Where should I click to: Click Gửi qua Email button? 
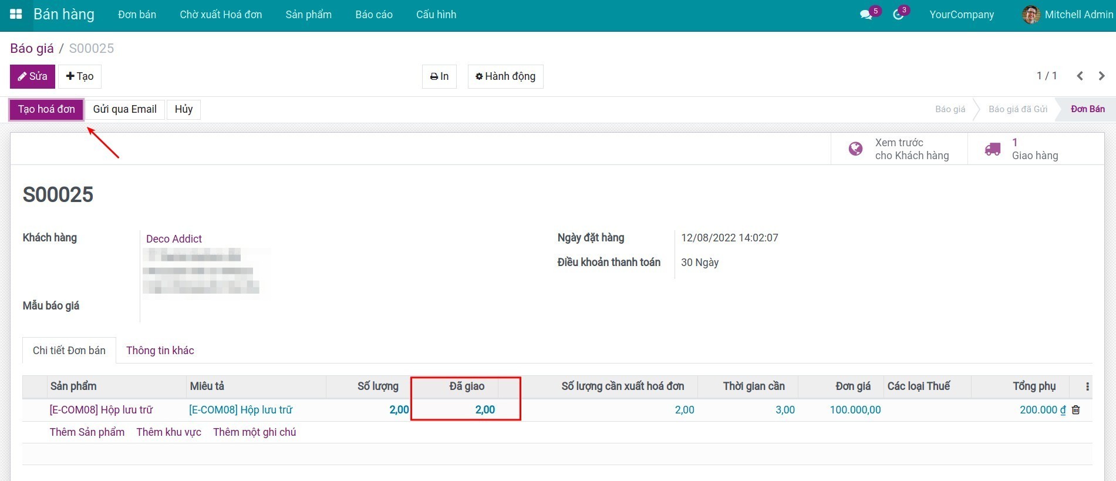pyautogui.click(x=124, y=109)
